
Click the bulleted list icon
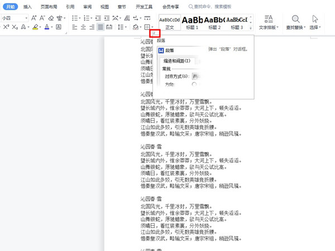[x=75, y=18]
